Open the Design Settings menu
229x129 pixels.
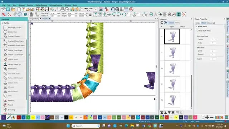point(42,5)
